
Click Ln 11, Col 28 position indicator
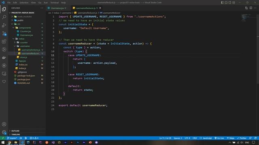pyautogui.click(x=165, y=138)
